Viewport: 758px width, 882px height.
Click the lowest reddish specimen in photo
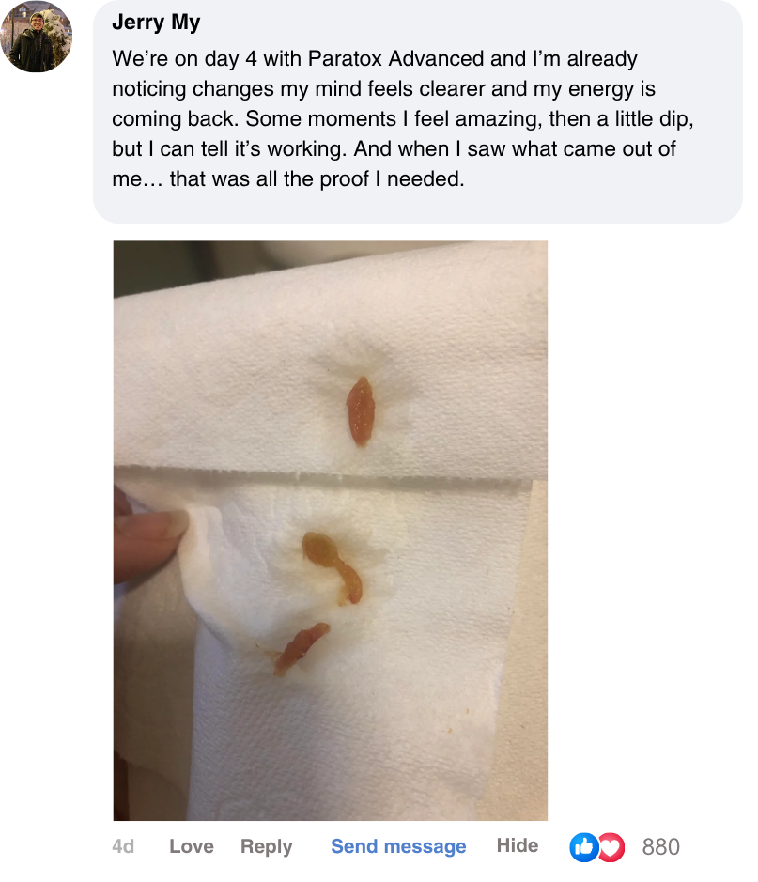(302, 648)
